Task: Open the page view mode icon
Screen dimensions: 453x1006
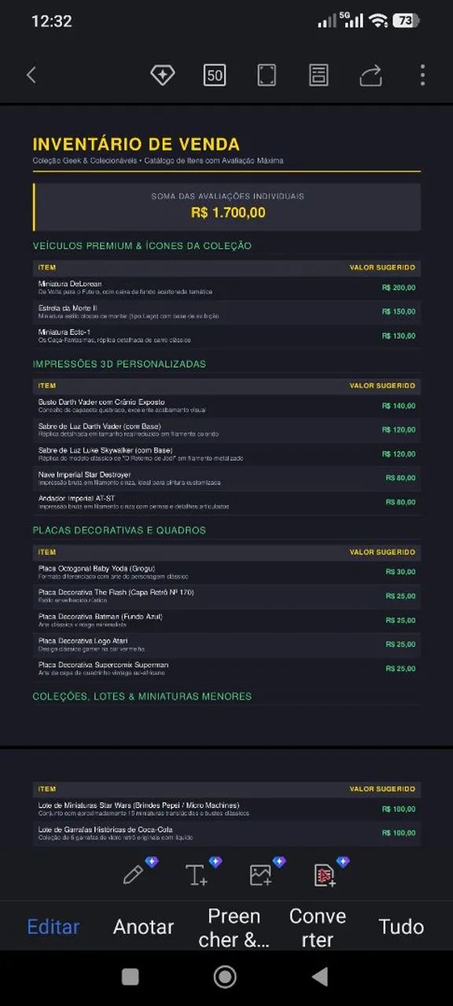Action: click(319, 75)
